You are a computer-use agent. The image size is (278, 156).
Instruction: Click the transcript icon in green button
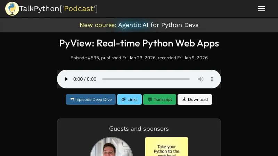tap(150, 99)
